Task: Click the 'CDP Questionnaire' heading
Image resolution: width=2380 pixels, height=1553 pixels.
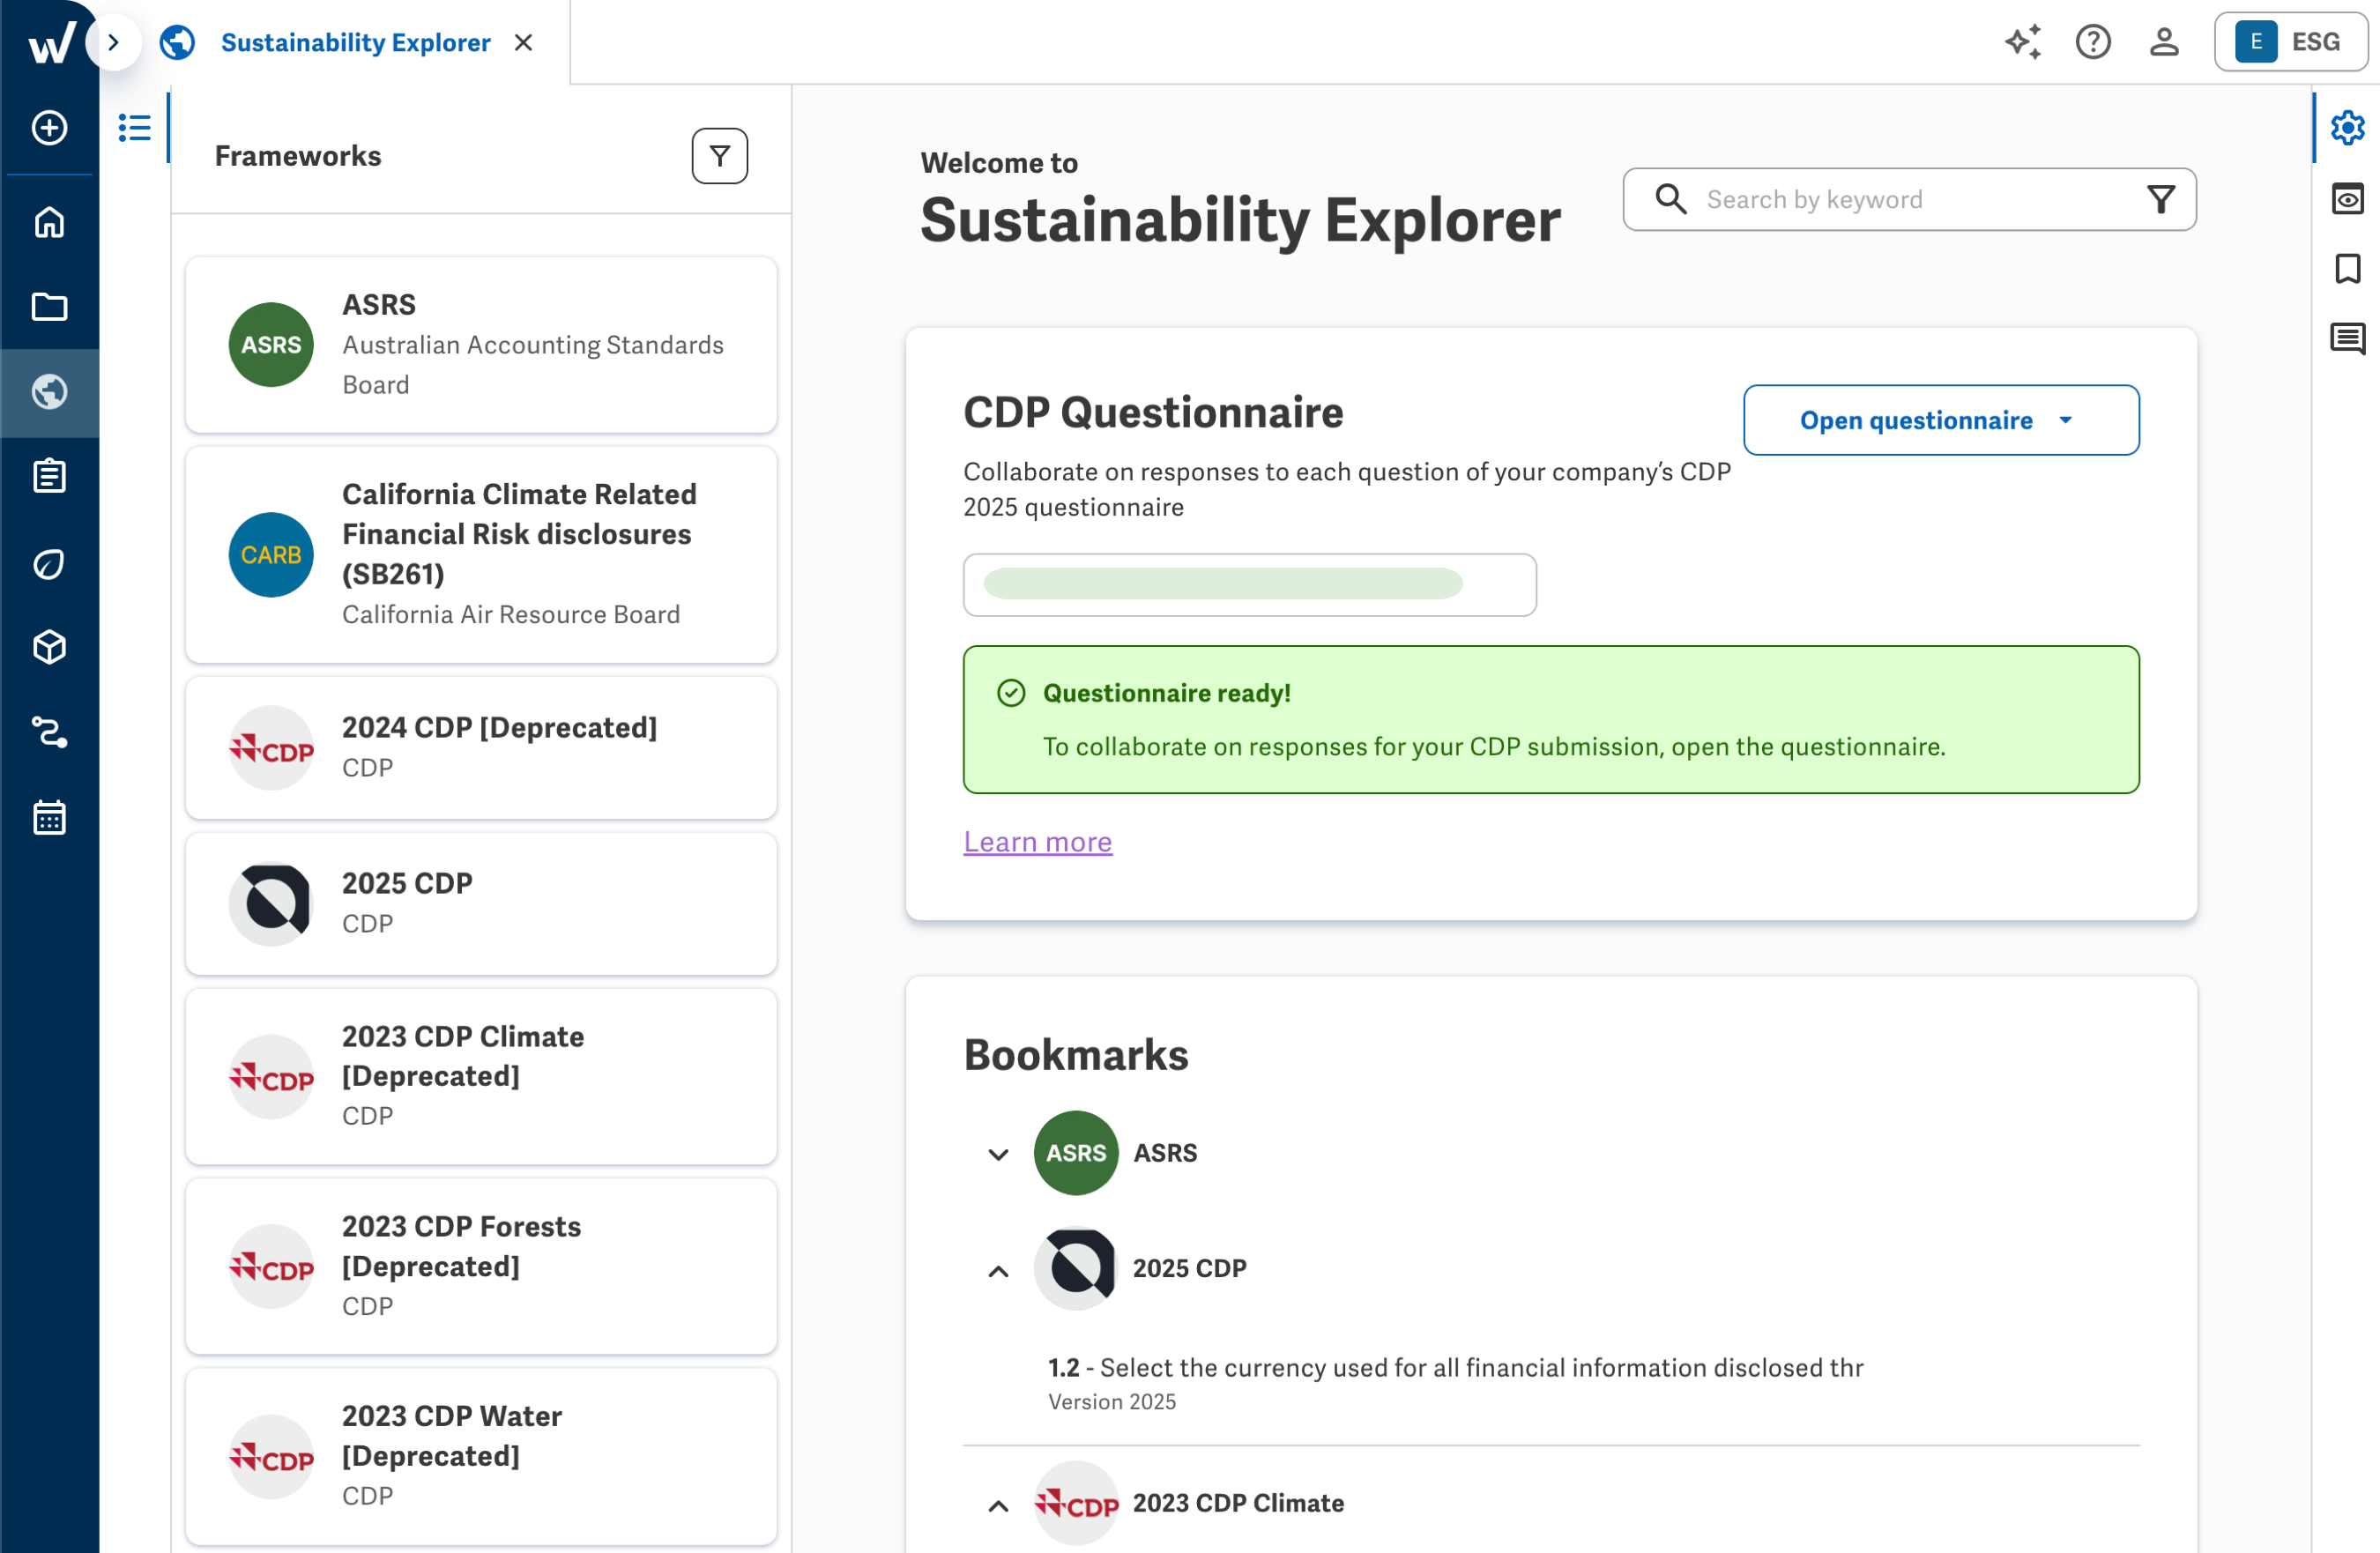Action: tap(1153, 412)
